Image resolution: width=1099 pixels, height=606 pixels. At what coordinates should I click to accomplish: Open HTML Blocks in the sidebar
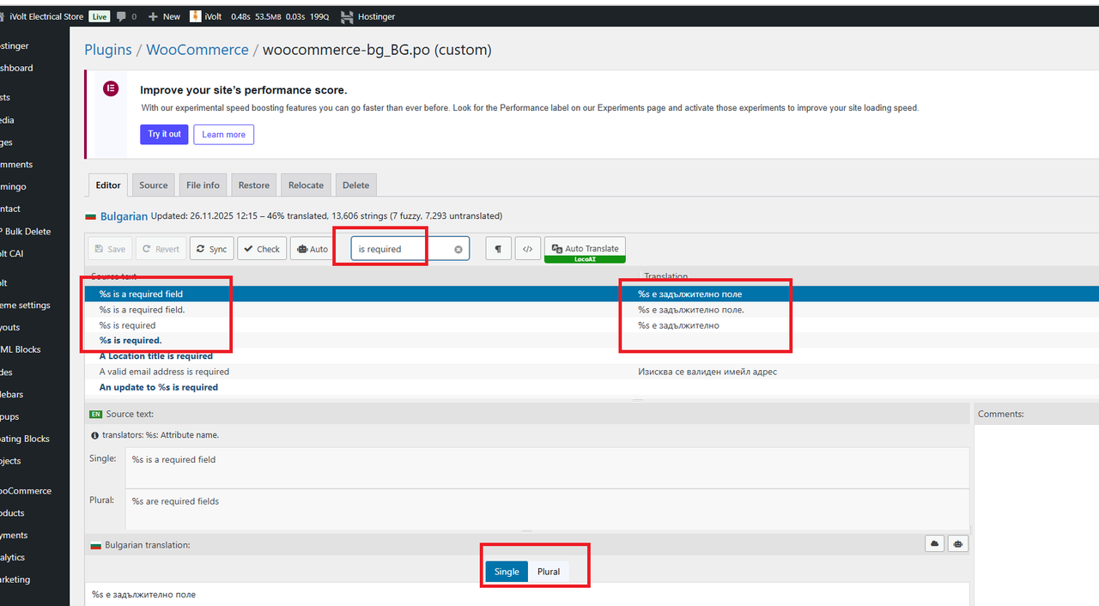tap(21, 349)
